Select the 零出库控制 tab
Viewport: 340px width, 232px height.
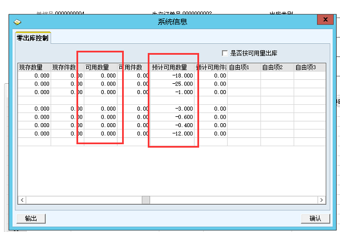(x=33, y=38)
